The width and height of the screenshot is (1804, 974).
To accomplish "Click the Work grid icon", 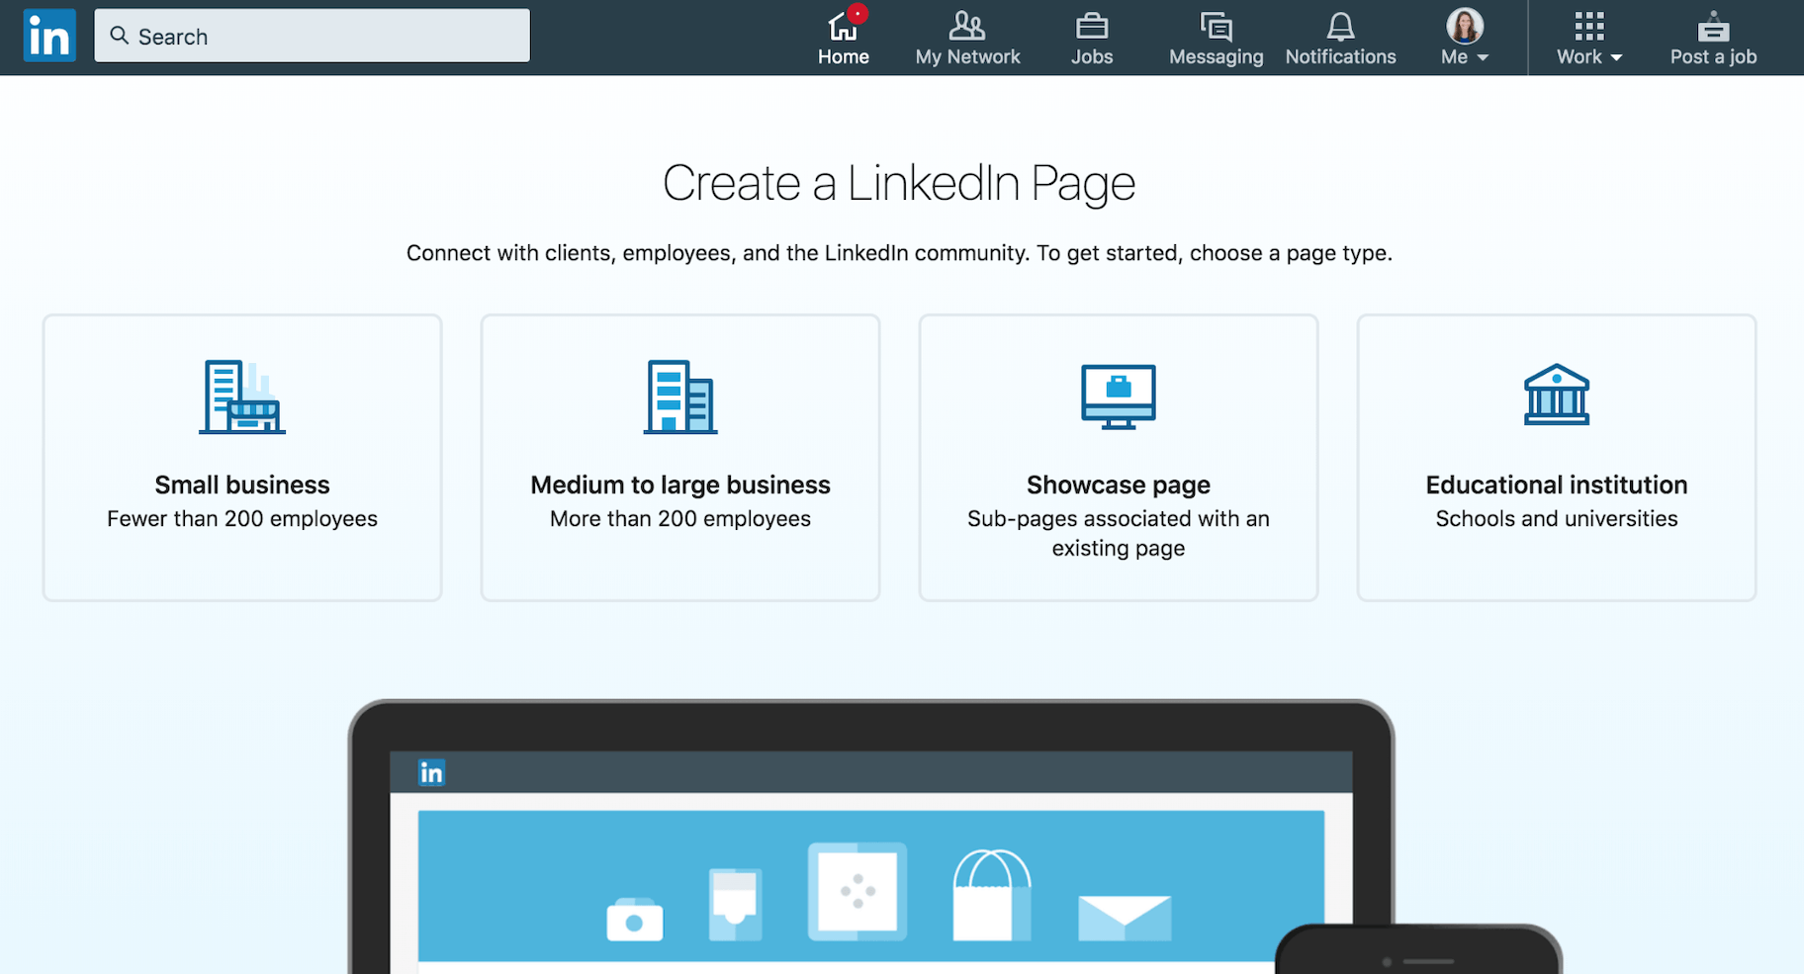I will coord(1589,26).
